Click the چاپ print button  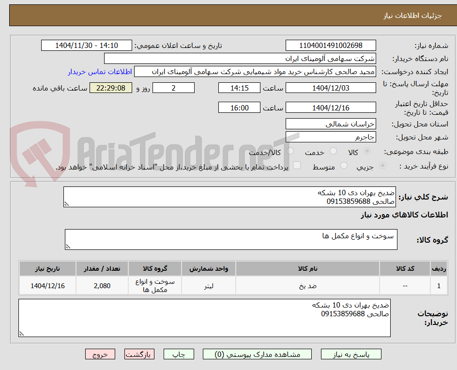click(179, 354)
